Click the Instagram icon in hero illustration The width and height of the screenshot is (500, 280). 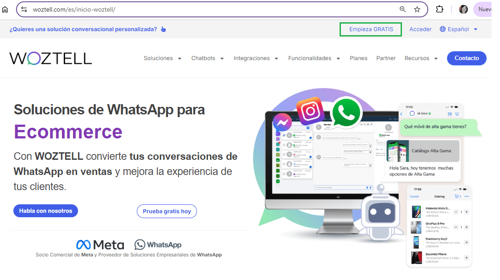pyautogui.click(x=310, y=111)
